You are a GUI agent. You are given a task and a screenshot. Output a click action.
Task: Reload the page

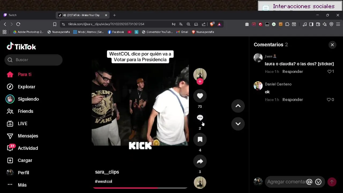18,24
